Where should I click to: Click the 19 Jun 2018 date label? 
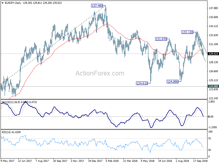165,161
